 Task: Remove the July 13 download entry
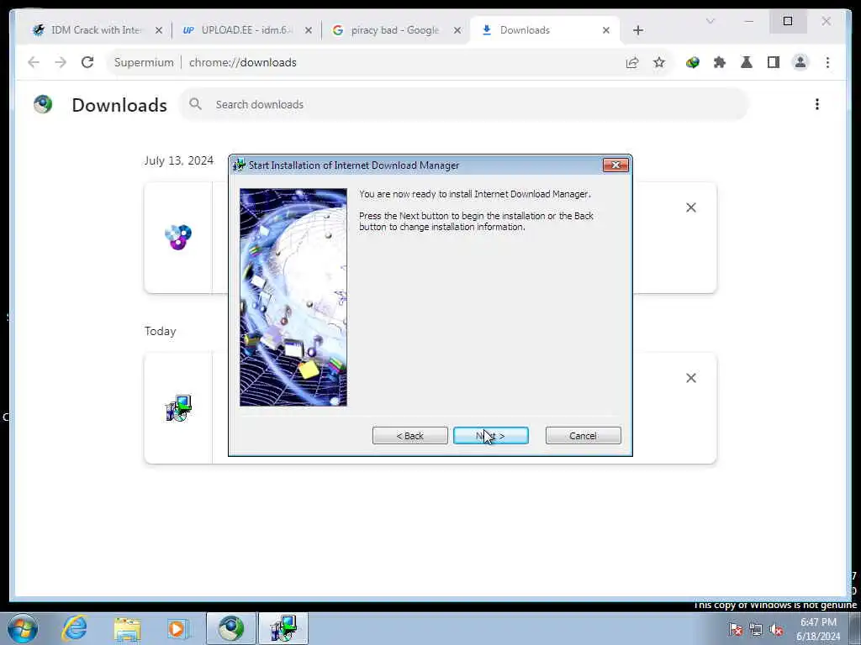pos(691,207)
